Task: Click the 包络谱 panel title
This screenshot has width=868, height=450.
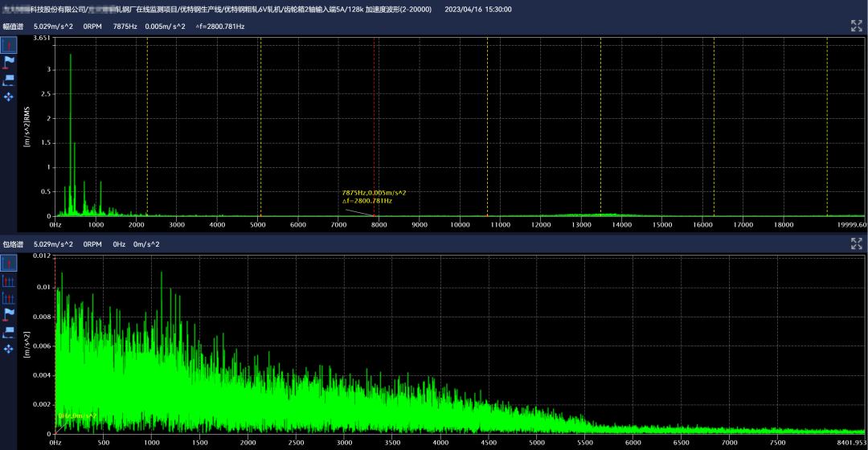Action: pyautogui.click(x=12, y=244)
